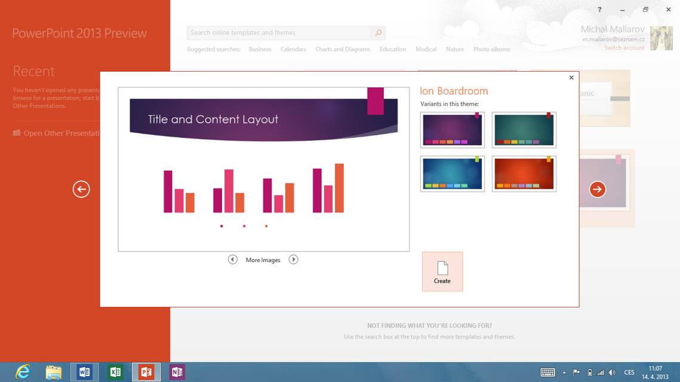Screen dimensions: 680x382
Task: Click the search online templates field
Action: (278, 33)
